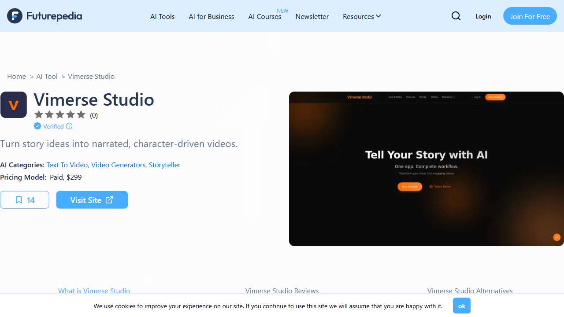This screenshot has width=564, height=317.
Task: Go to AI for Business menu item
Action: point(211,16)
